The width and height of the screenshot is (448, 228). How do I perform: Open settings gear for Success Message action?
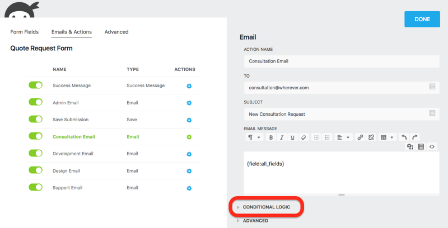[189, 86]
